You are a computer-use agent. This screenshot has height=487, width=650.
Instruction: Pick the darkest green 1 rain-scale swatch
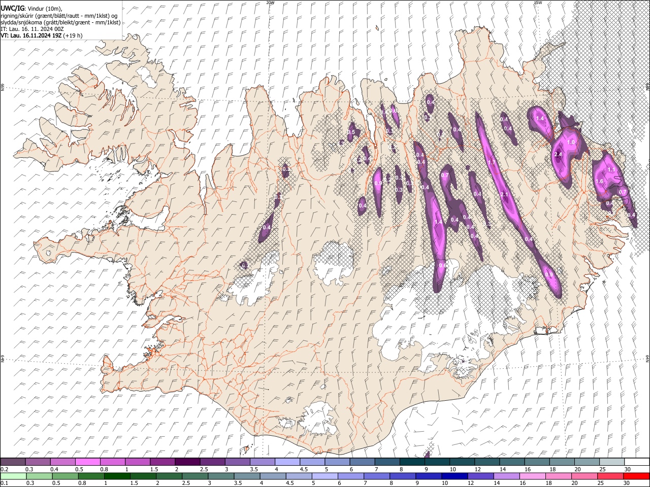tap(117, 476)
